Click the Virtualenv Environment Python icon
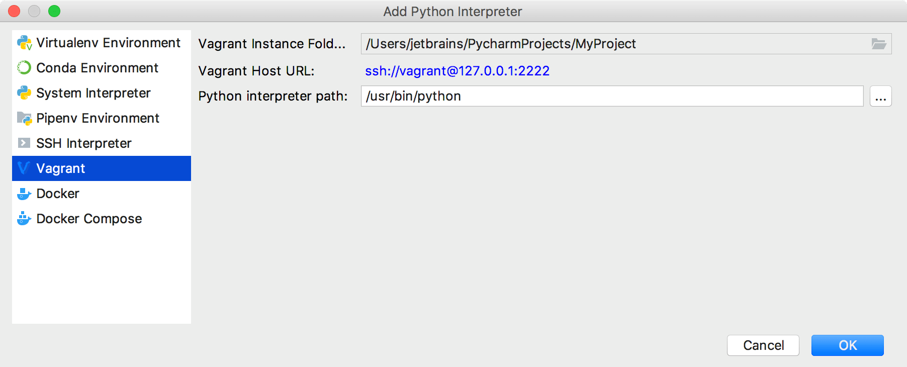Image resolution: width=907 pixels, height=367 pixels. [24, 43]
